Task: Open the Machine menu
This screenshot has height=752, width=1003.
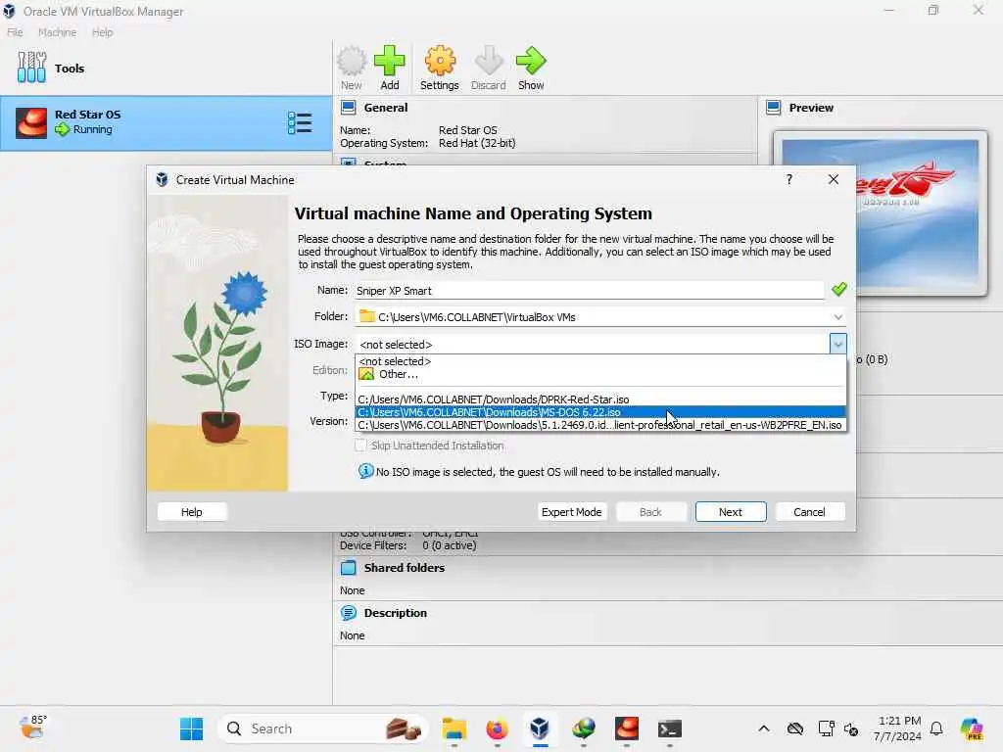Action: (x=57, y=32)
